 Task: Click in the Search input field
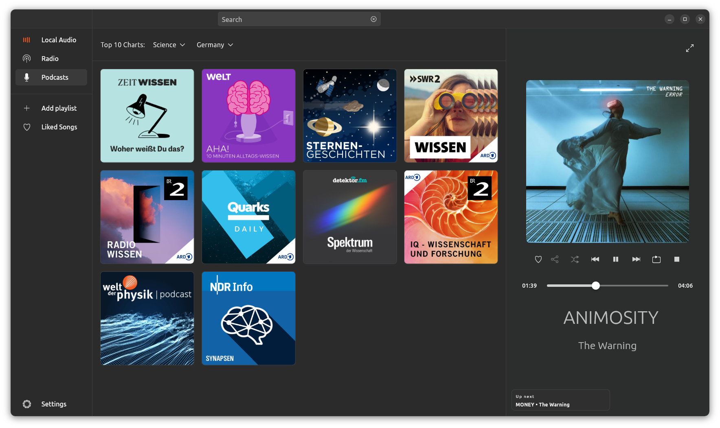tap(299, 19)
